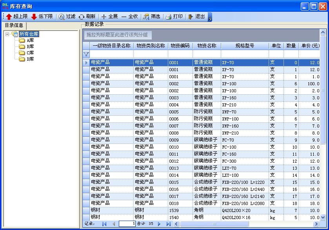Screen dimensions: 329x230
Task: Collapse the 所有仓库 tree node
Action: [x=7, y=34]
